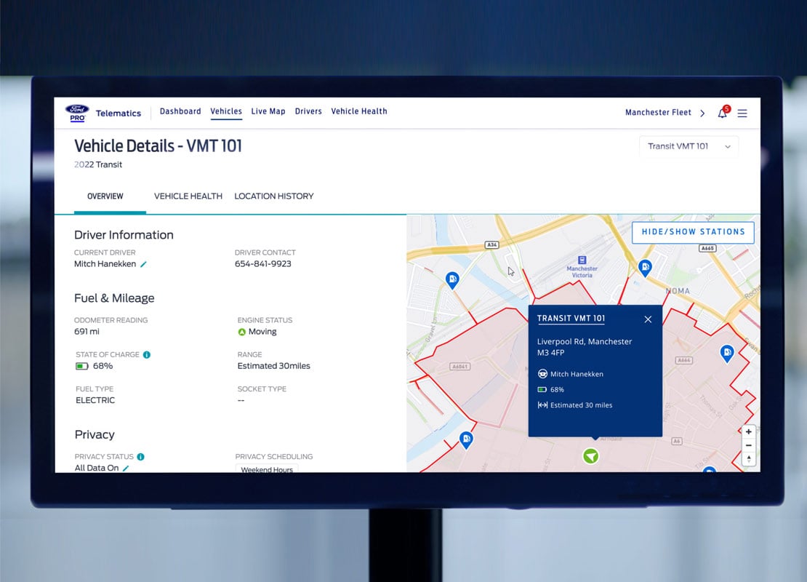Show State of Charge info tooltip
This screenshot has width=807, height=582.
click(147, 355)
